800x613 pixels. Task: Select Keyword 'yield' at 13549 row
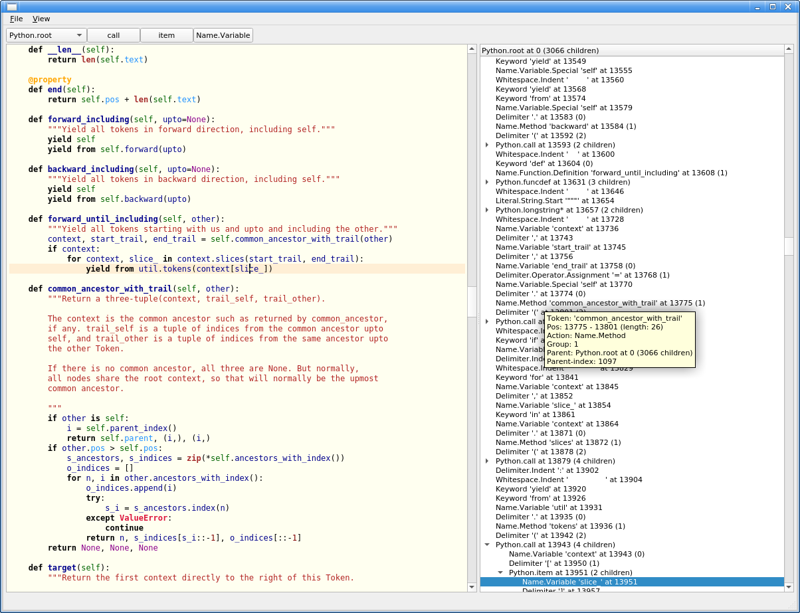pyautogui.click(x=632, y=61)
